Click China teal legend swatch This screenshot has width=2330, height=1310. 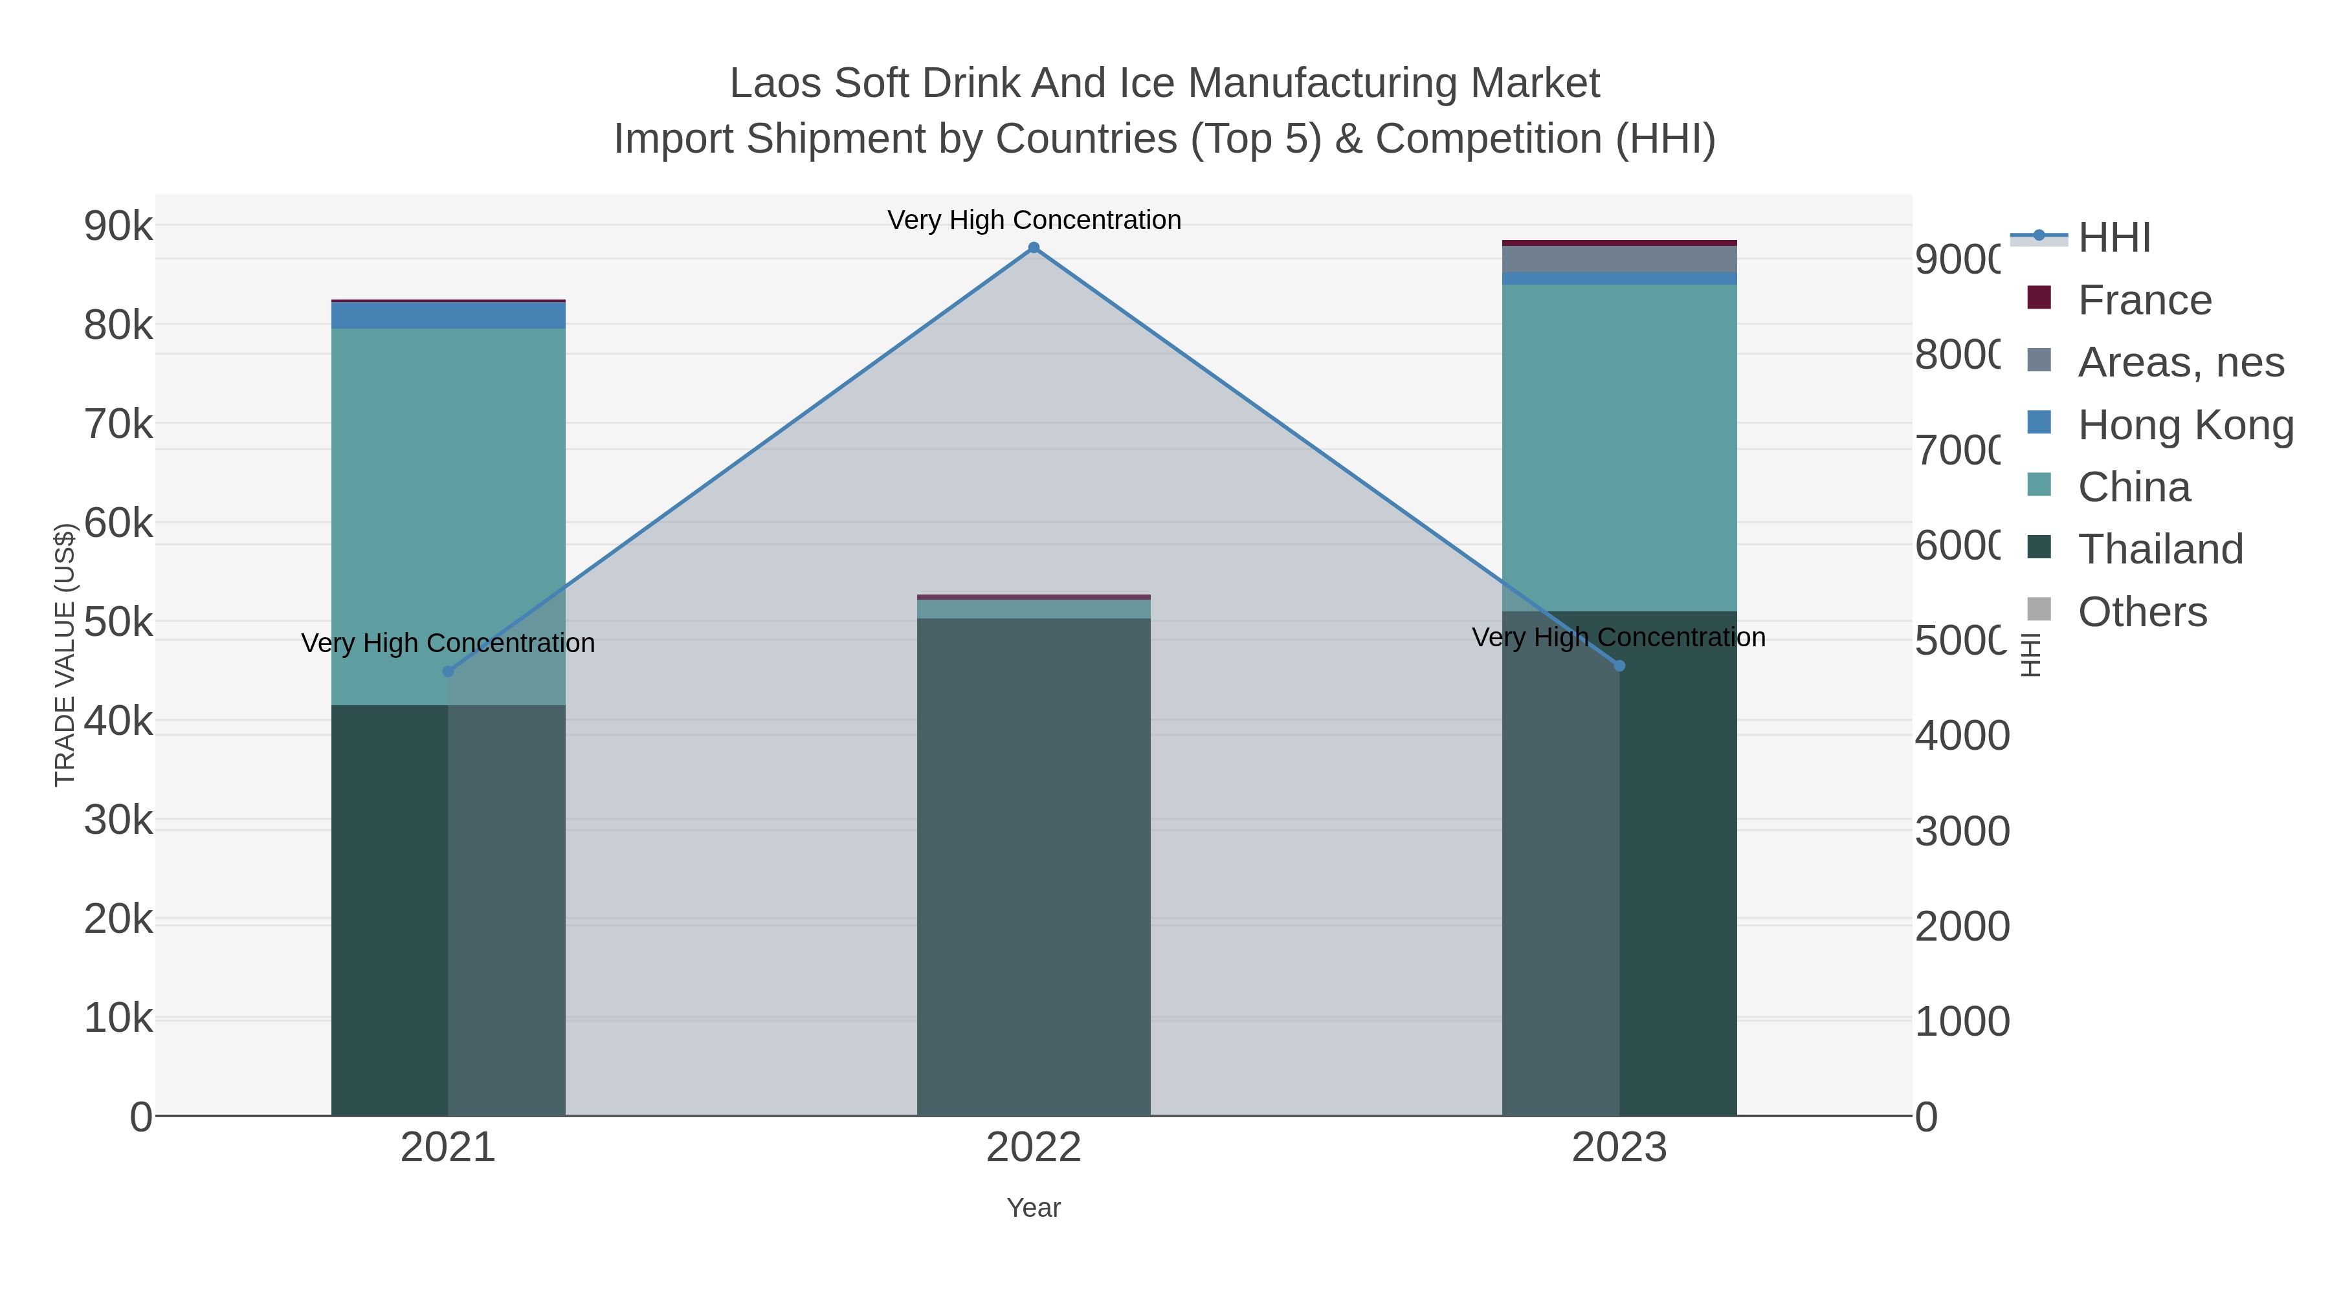click(2039, 485)
